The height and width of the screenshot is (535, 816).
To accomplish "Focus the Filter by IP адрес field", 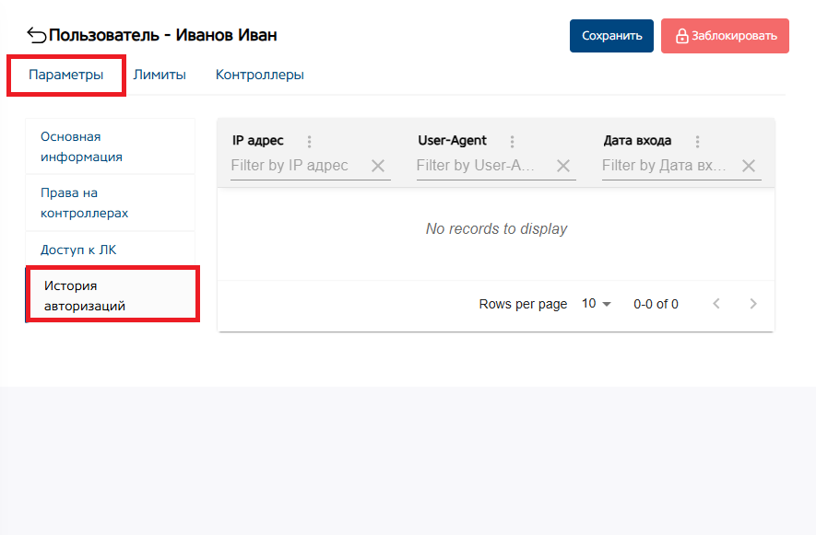I will pos(295,166).
